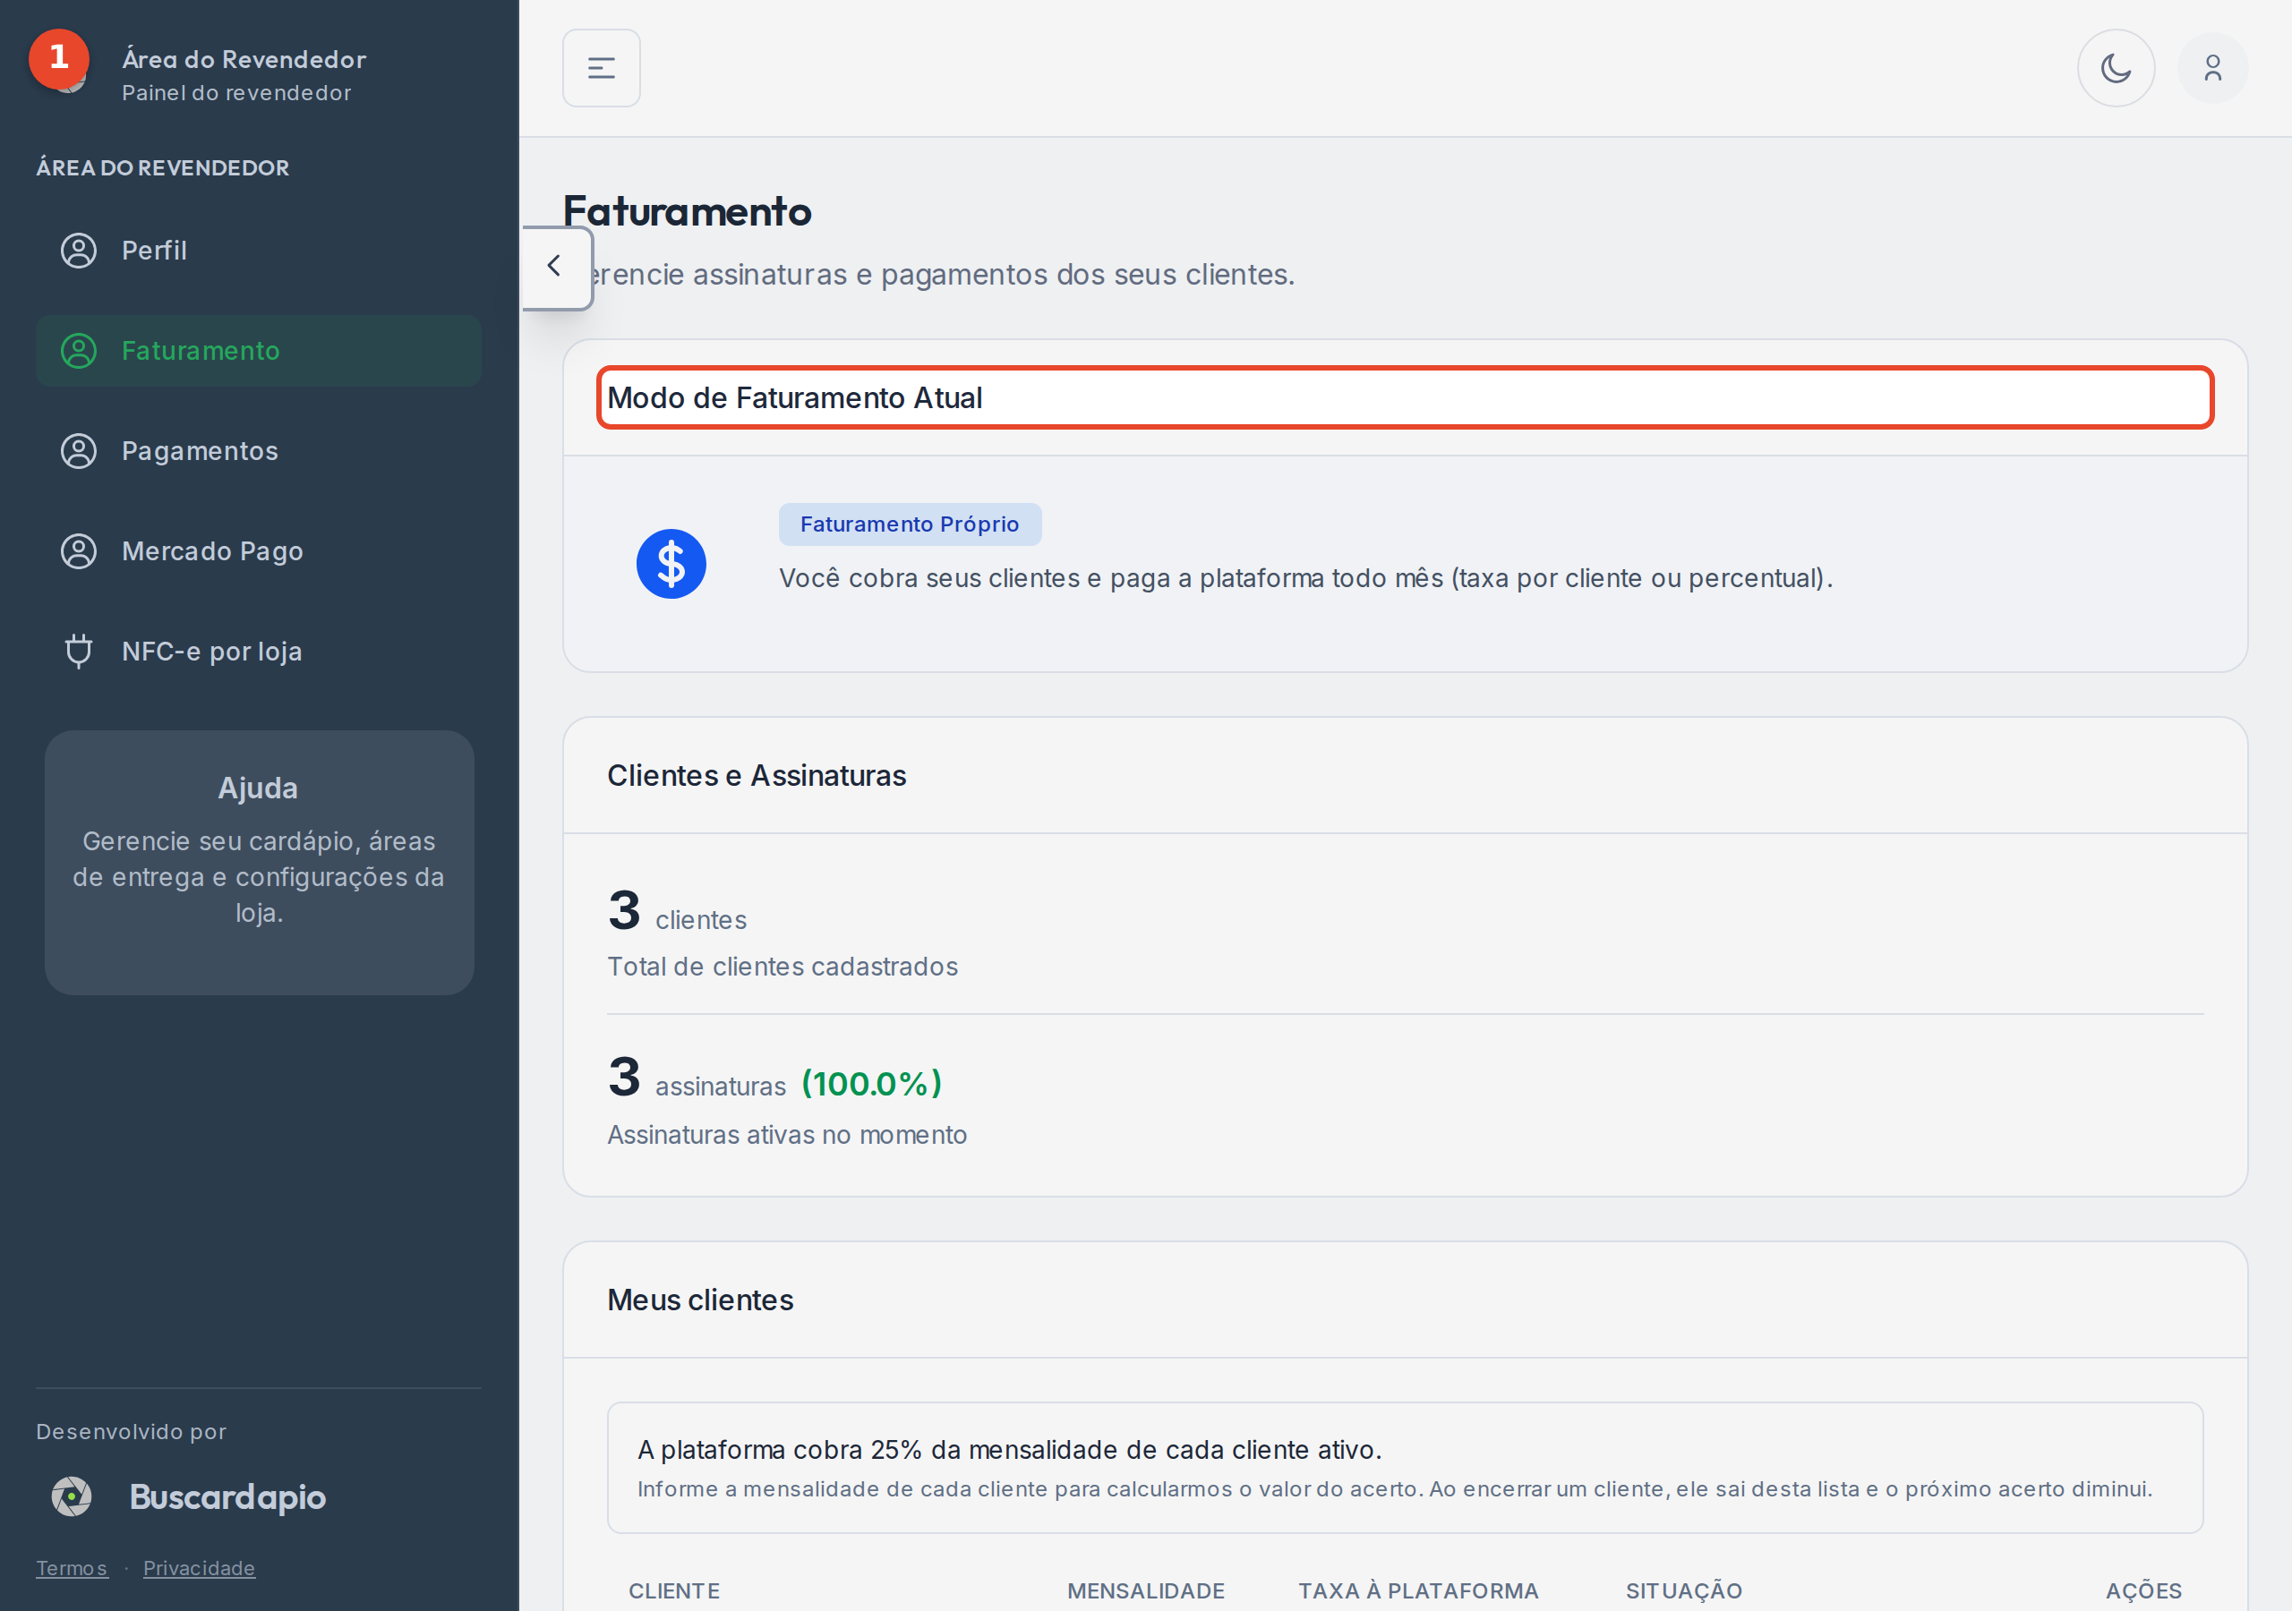2292x1611 pixels.
Task: Click the Faturamento sidebar icon
Action: pyautogui.click(x=79, y=352)
